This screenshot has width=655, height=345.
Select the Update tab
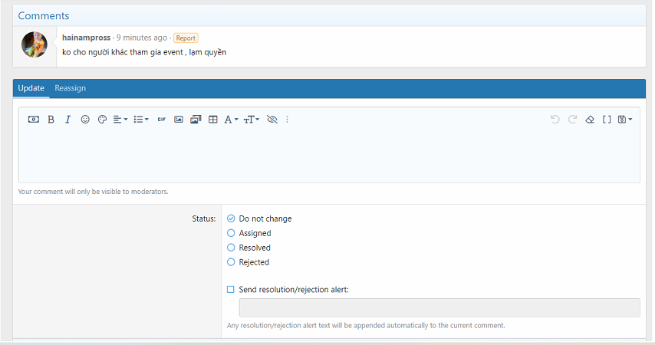[31, 88]
